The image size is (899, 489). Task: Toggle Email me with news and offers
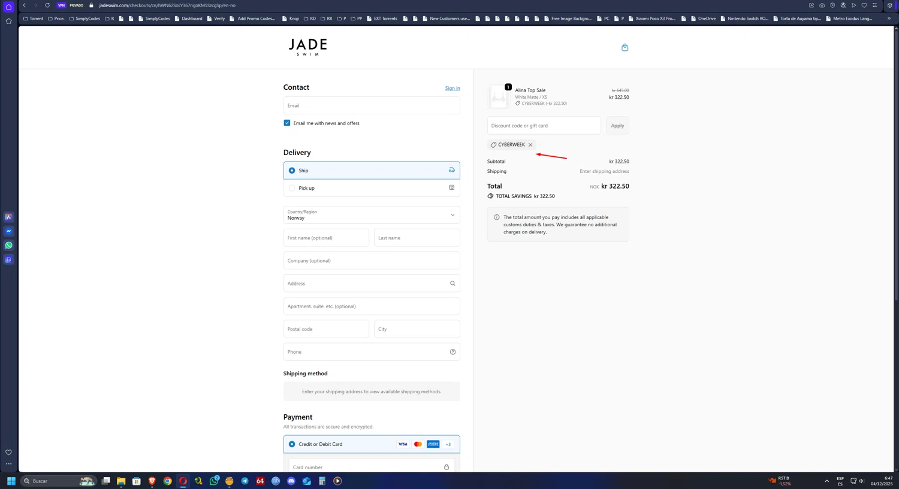(287, 123)
